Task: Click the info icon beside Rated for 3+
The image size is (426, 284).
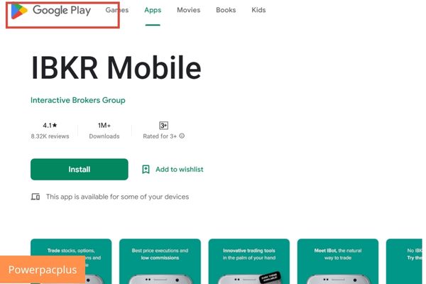Action: pyautogui.click(x=182, y=136)
